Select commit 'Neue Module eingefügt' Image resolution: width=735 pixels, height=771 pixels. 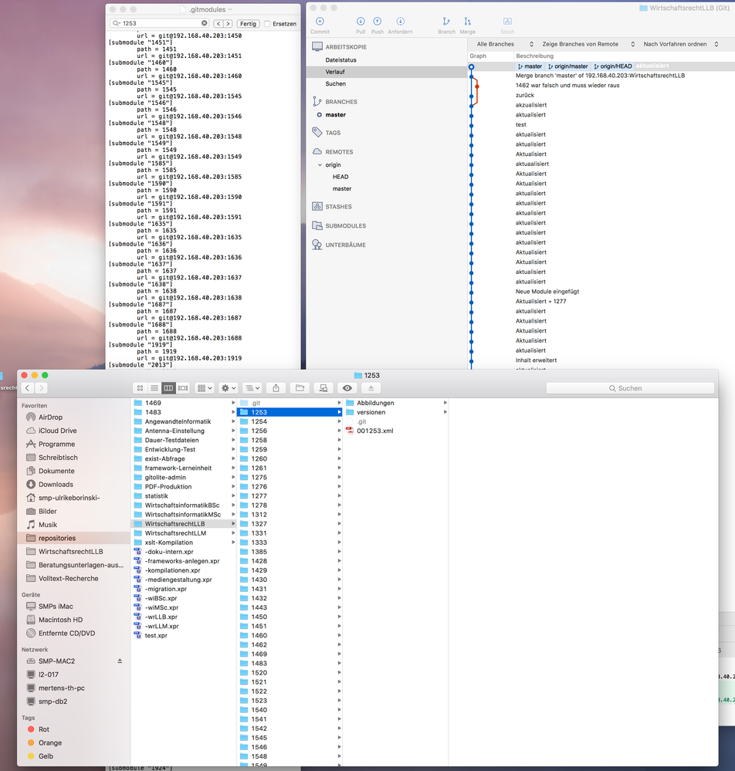547,292
